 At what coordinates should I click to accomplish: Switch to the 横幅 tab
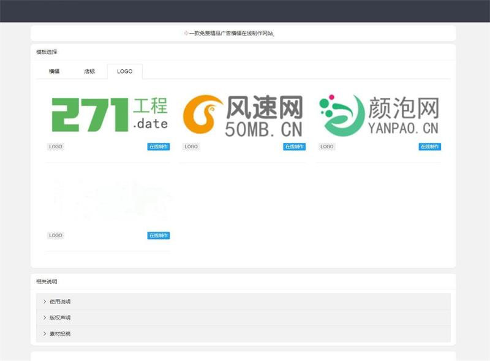[54, 71]
